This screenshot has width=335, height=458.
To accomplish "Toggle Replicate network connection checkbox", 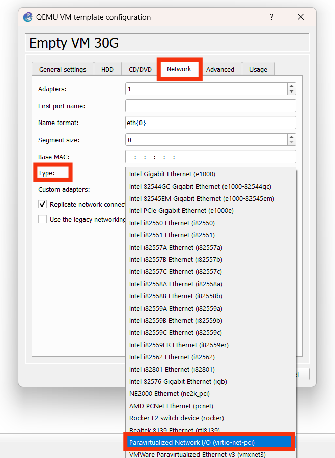I will [x=43, y=204].
